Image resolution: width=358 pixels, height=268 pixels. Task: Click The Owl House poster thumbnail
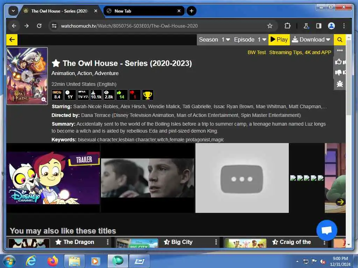27,76
